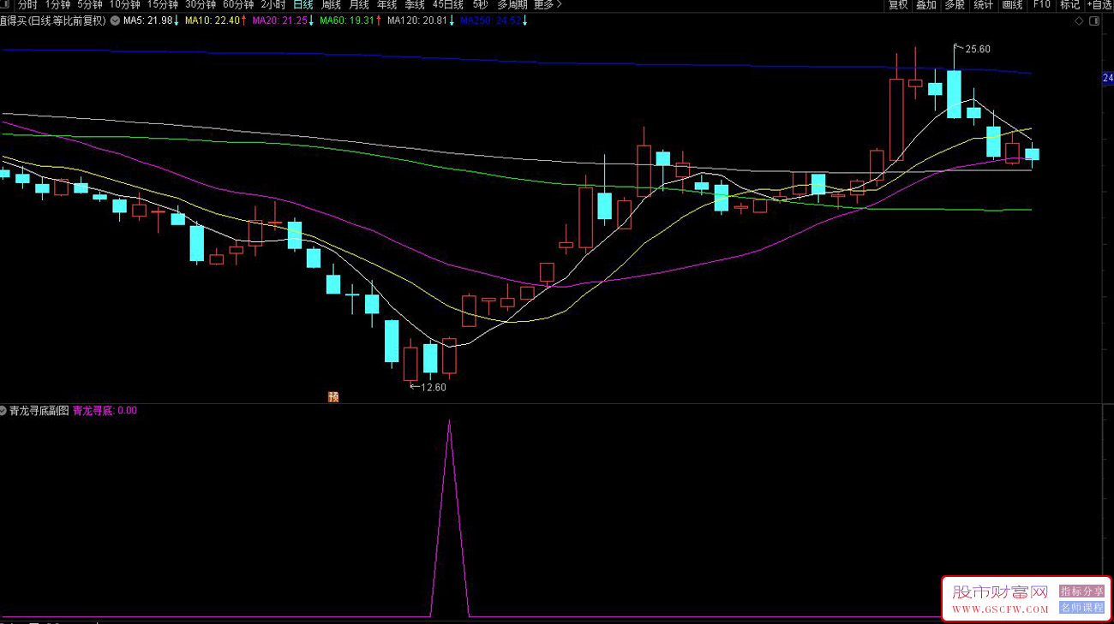Select the 日线 daily chart tab
1114x624 pixels.
coord(303,4)
